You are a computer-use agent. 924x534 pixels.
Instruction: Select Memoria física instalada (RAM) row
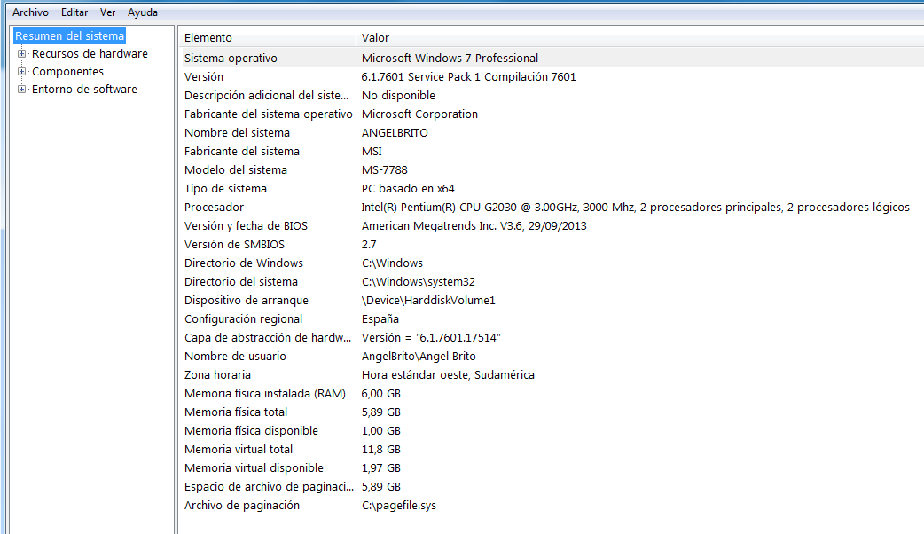(264, 394)
